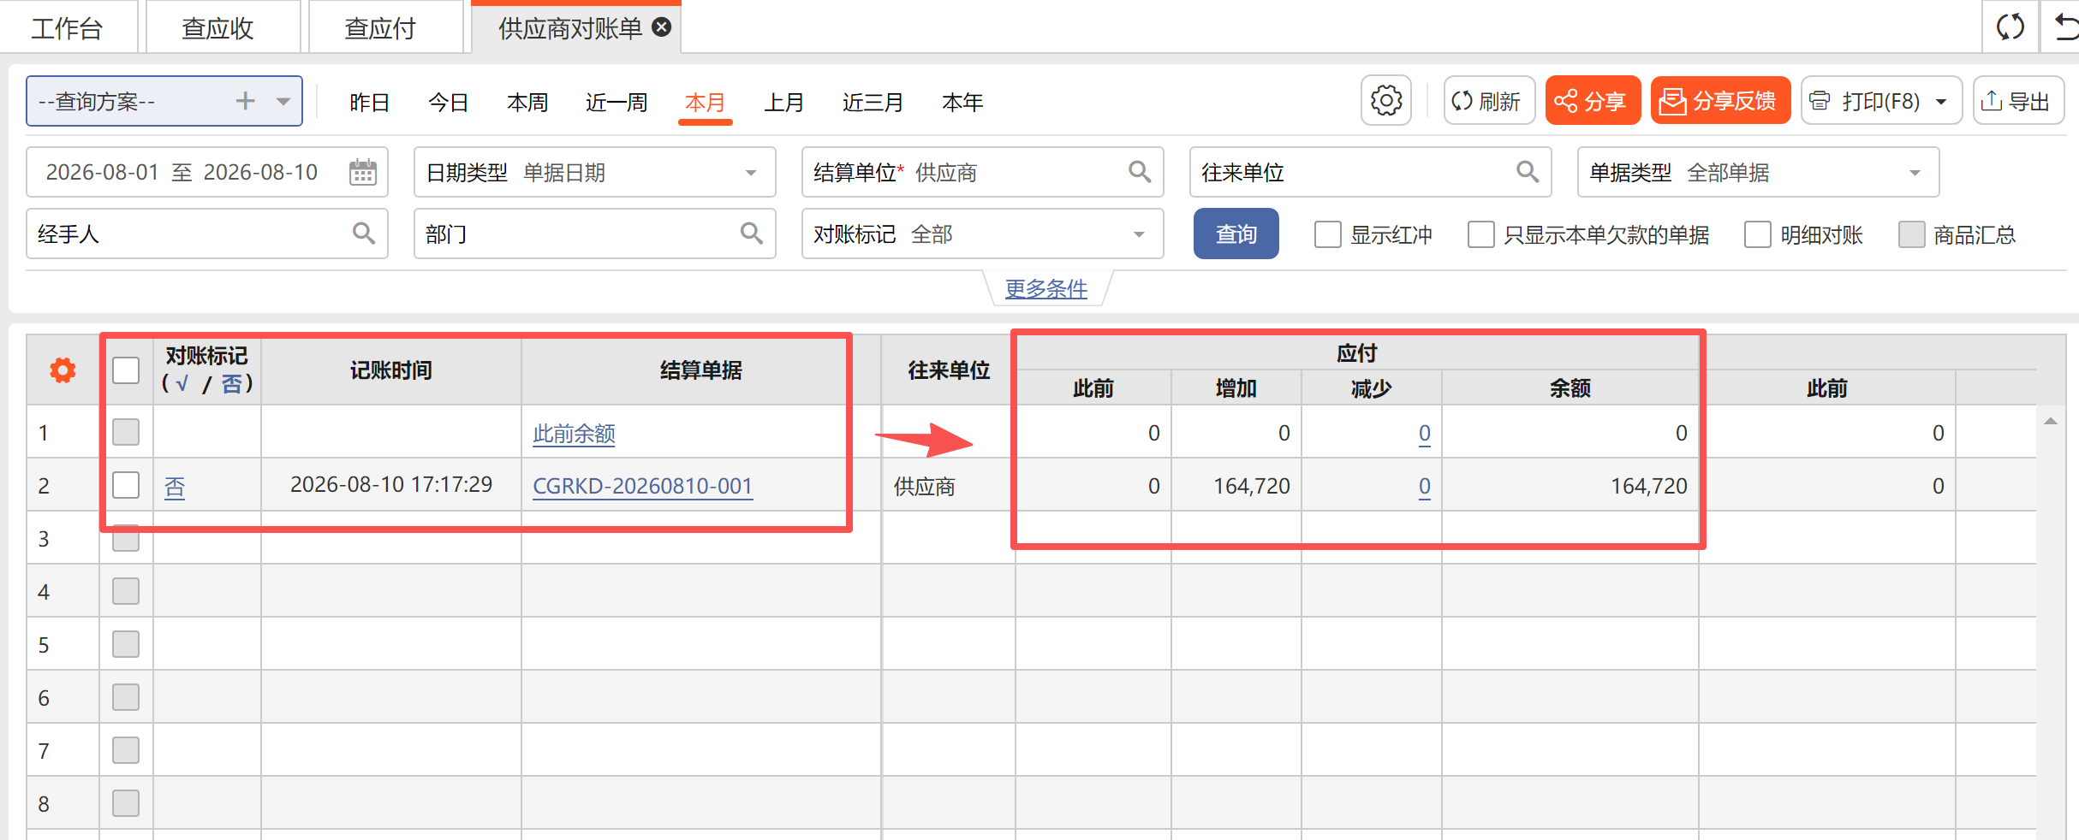Check the checkbox for row 4
This screenshot has height=840, width=2079.
(x=126, y=591)
